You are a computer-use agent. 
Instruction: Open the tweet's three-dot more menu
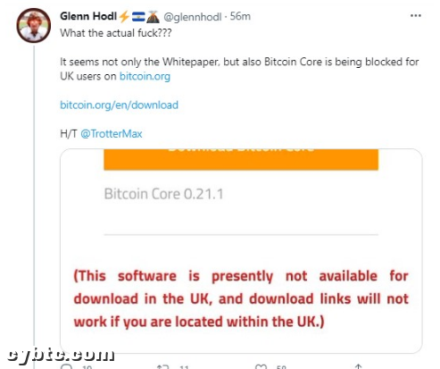point(415,15)
